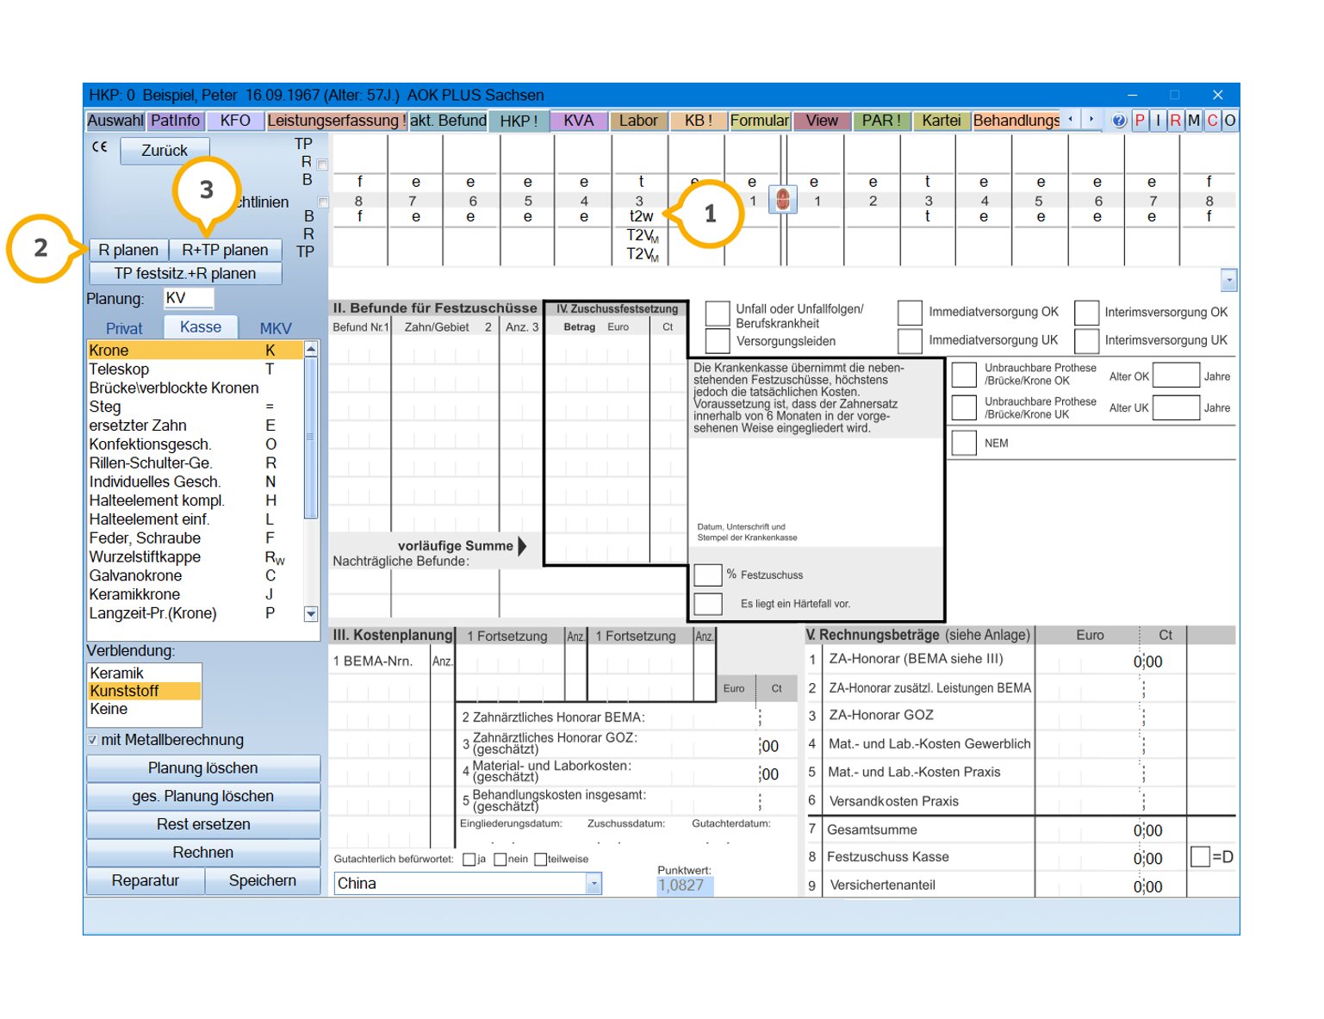Enable Interimsversorgung UK checkbox

(x=1086, y=340)
